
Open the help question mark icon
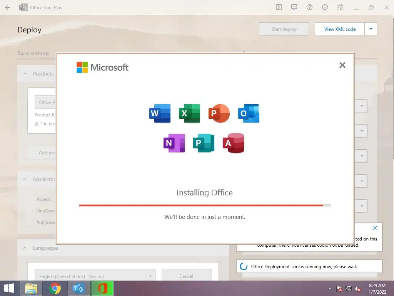[x=309, y=7]
